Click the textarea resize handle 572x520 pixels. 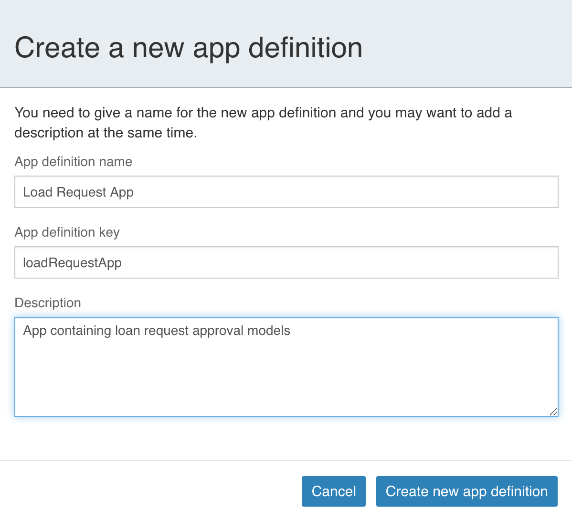click(x=554, y=412)
